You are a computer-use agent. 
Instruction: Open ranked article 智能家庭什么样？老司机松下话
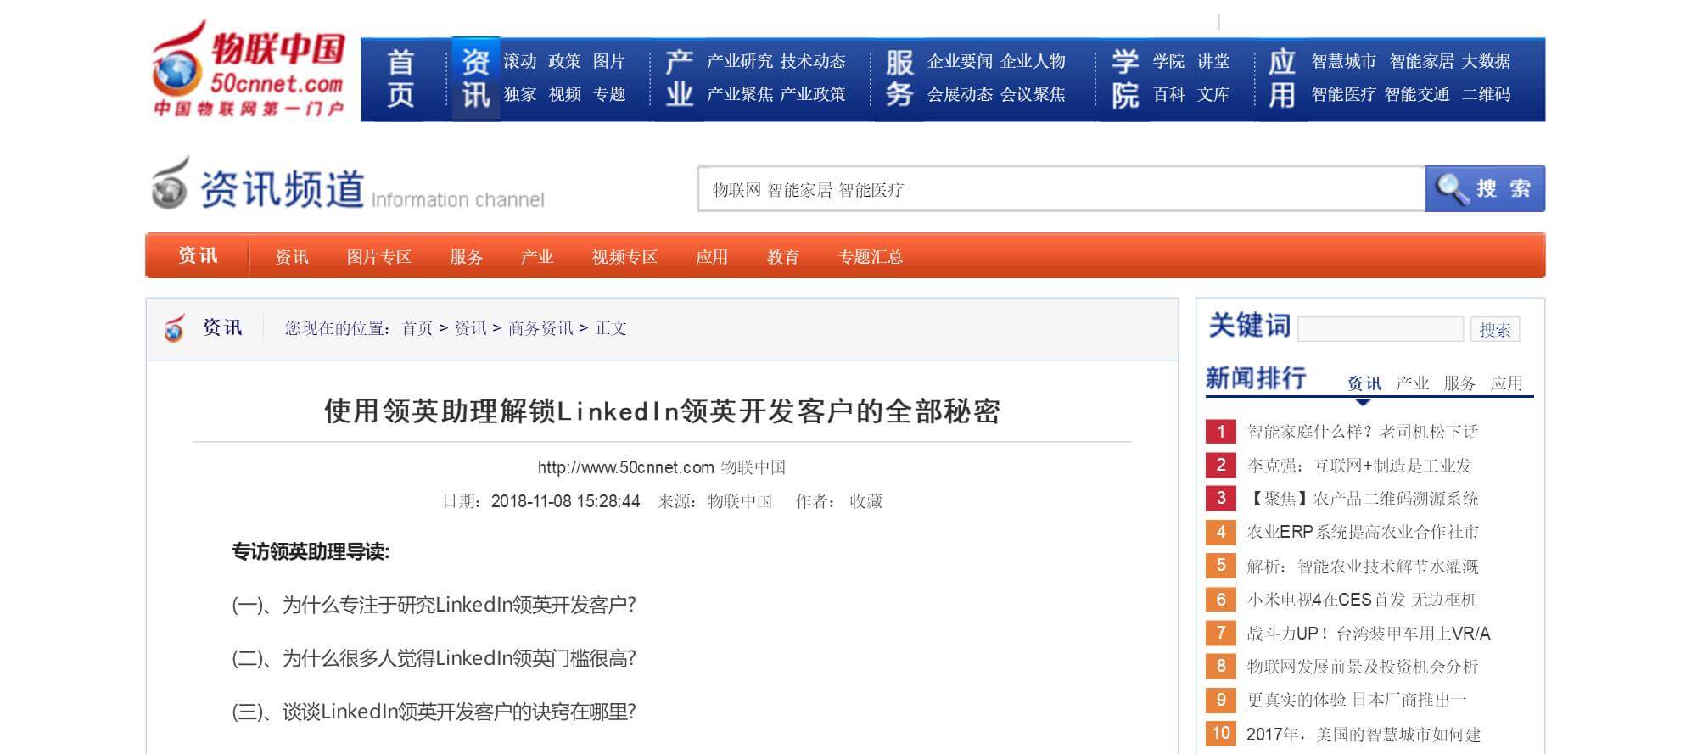pyautogui.click(x=1363, y=432)
